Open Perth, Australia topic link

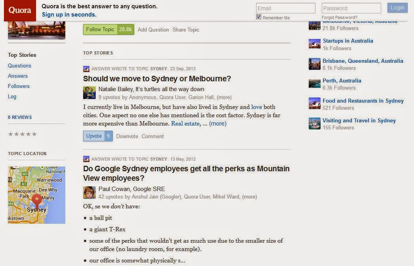(x=342, y=81)
